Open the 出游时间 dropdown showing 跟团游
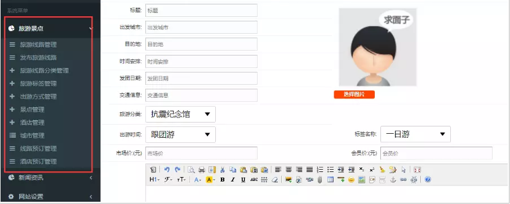The image size is (510, 204). [x=180, y=134]
